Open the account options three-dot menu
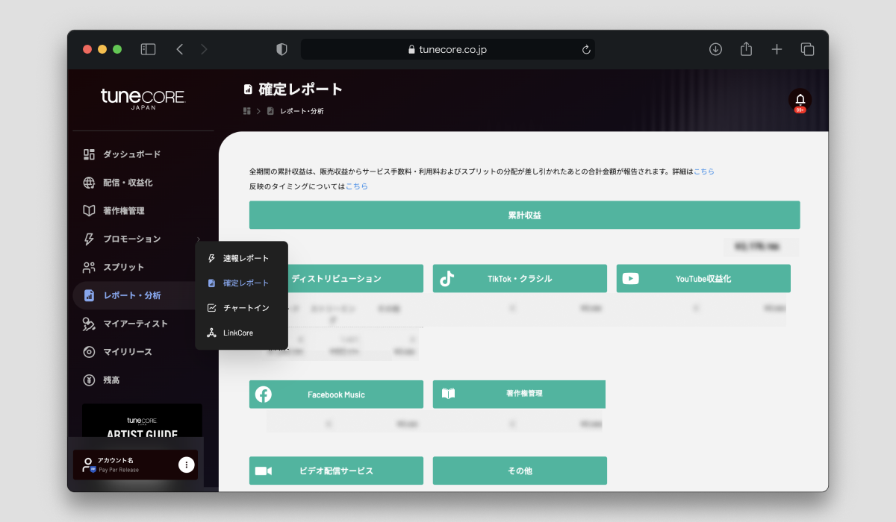Viewport: 896px width, 522px height. pos(187,465)
